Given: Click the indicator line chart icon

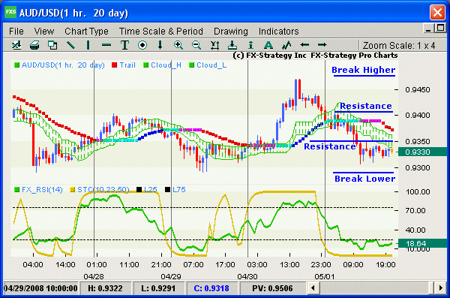Looking at the screenshot, I should click(x=286, y=45).
